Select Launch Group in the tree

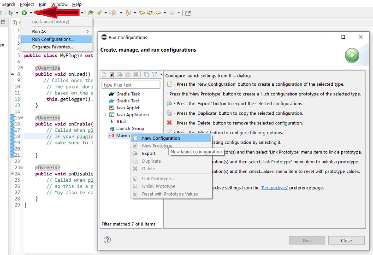click(x=130, y=129)
